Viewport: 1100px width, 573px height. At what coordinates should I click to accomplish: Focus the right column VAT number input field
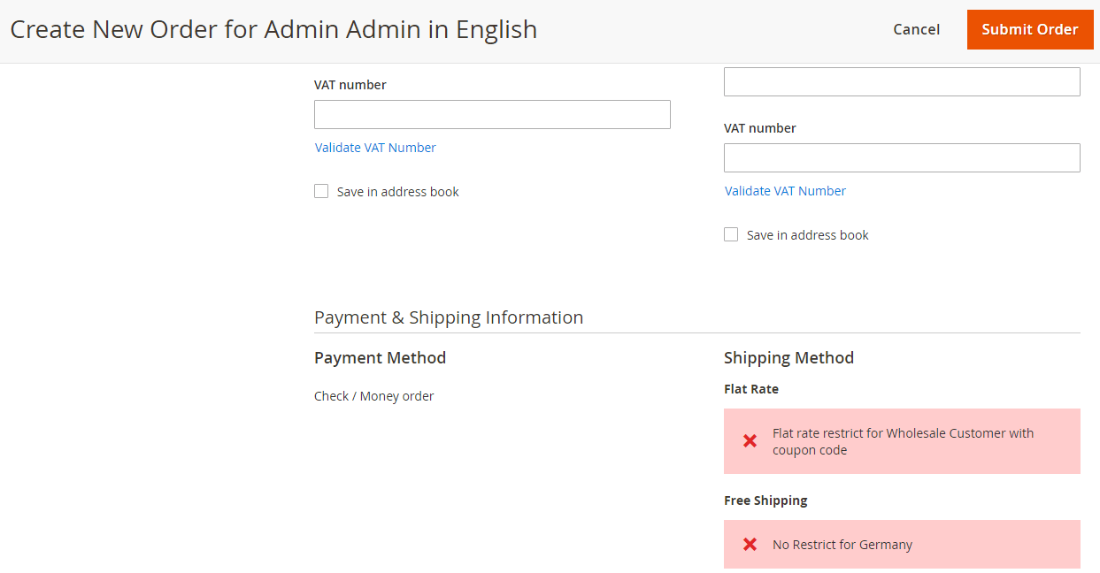tap(902, 157)
